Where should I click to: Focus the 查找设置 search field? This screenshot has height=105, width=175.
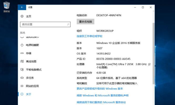[x=45, y=24]
